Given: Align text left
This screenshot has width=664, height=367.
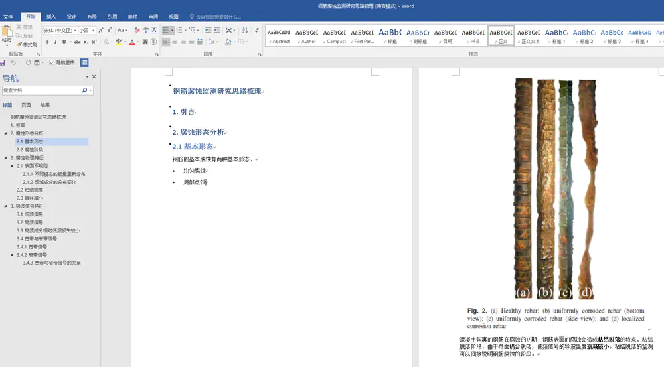Looking at the screenshot, I should 165,42.
